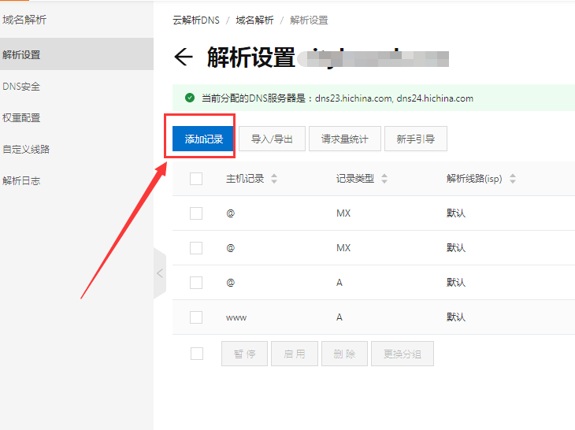Viewport: 575px width, 430px height.
Task: Start the 新手引导 guide
Action: [416, 139]
